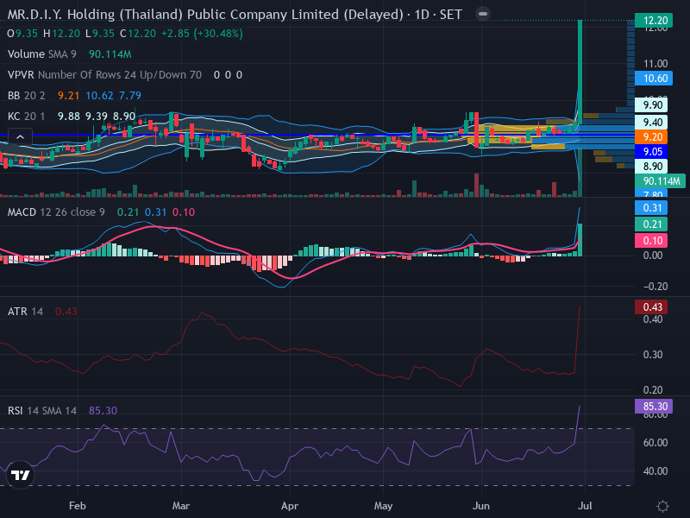Click the 85.30 RSI value label
This screenshot has width=690, height=518.
654,406
